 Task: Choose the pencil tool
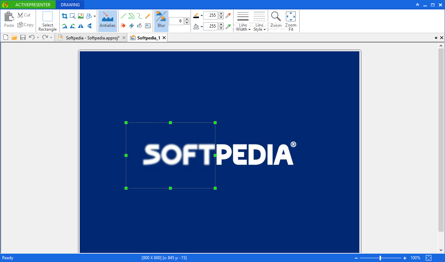(148, 16)
